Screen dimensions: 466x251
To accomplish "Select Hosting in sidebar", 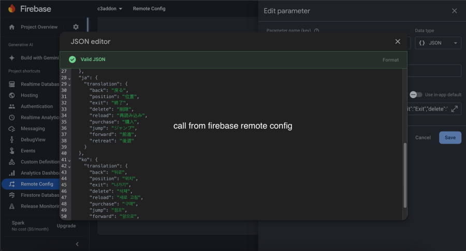I will (x=30, y=96).
